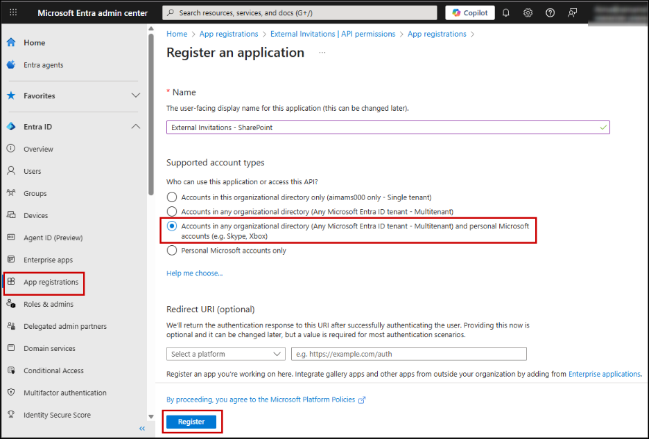Screen dimensions: 651x439
Task: Collapse the Entra ID section
Action: click(136, 127)
